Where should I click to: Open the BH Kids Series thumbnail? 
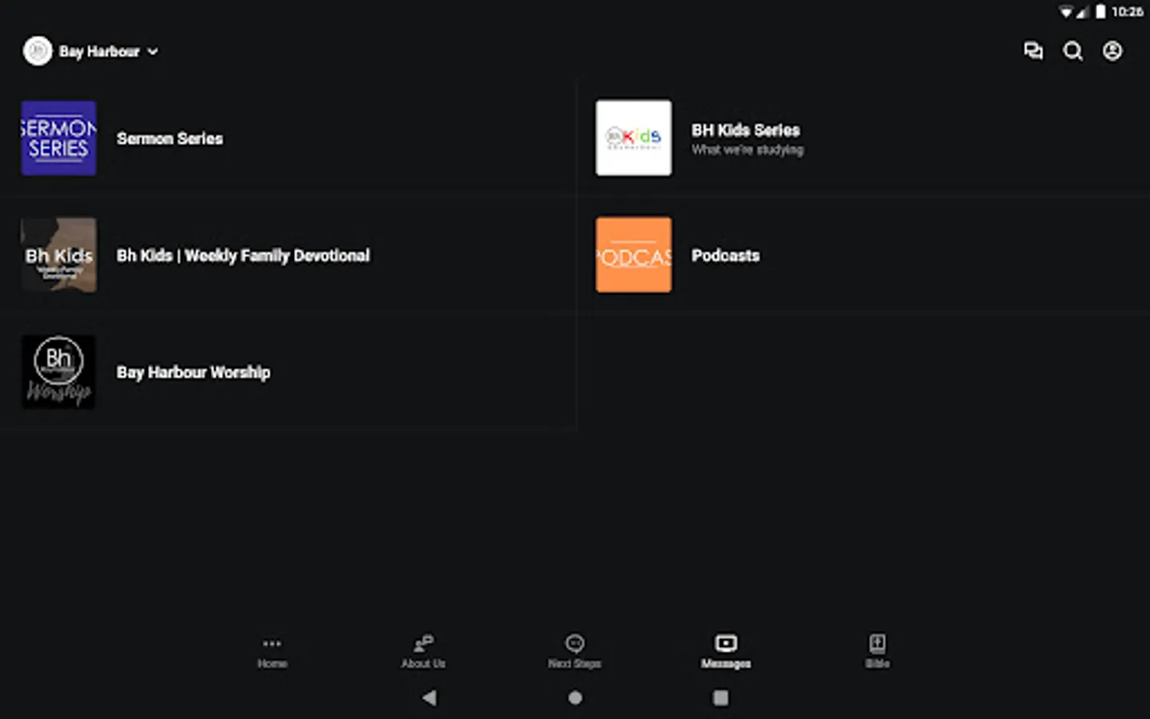(633, 137)
